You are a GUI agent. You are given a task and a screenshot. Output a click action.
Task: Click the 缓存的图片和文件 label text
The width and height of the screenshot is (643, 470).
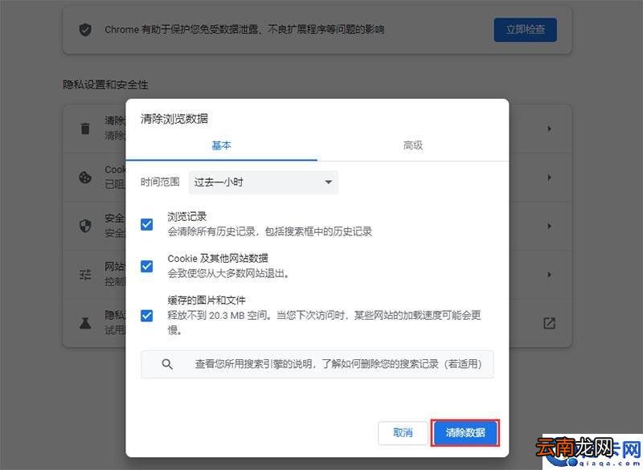[x=207, y=300]
